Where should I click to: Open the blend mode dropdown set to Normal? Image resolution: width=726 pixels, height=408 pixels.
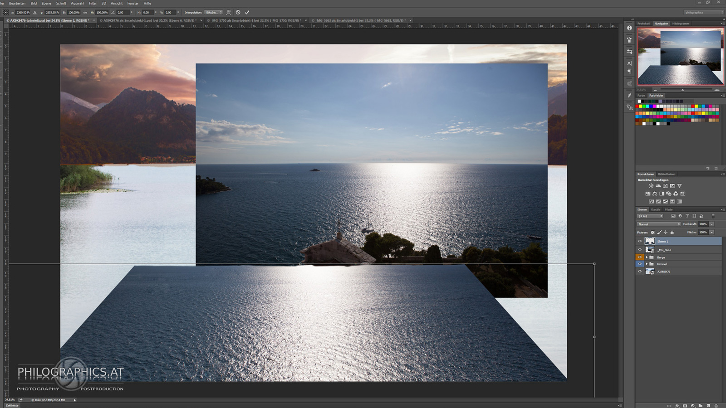[659, 224]
